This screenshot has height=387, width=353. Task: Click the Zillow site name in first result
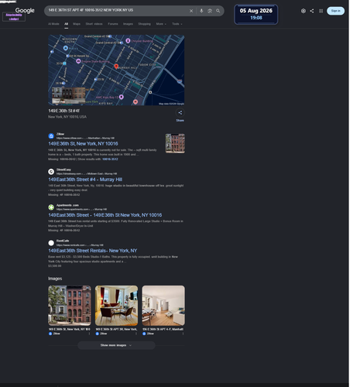click(x=60, y=134)
